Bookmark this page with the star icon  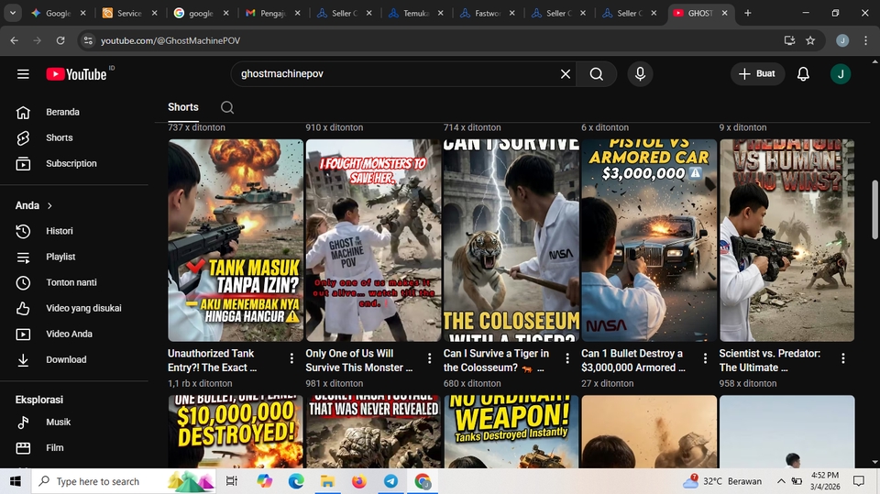[810, 40]
